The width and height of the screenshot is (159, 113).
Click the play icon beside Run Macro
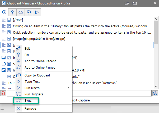tap(18, 88)
